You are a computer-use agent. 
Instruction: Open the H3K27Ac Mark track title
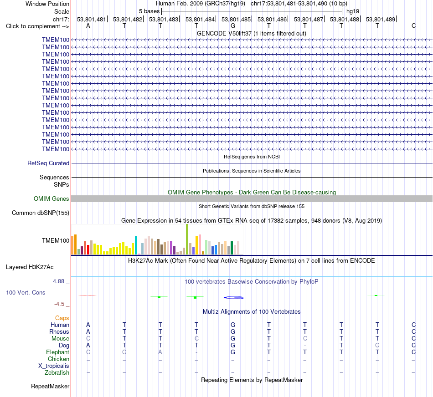252,261
